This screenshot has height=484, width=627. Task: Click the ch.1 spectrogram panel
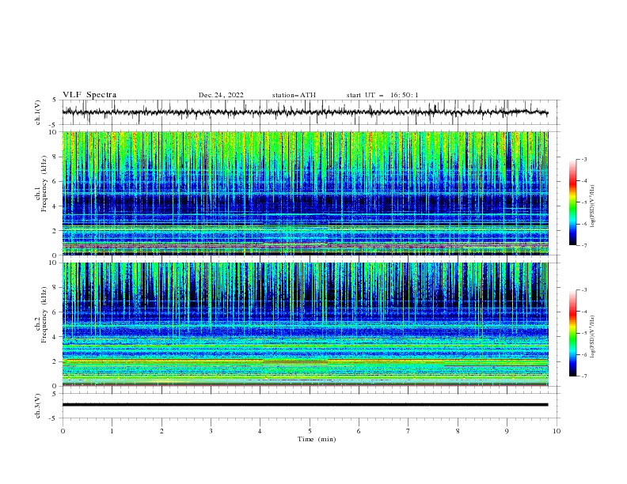point(305,193)
